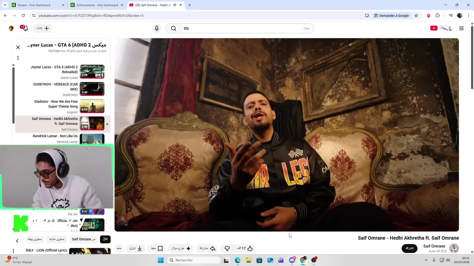
Task: Open more actions ellipsis under video
Action: pos(119,249)
